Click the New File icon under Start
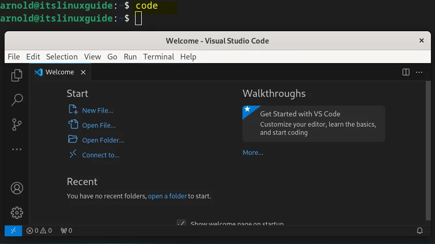Screen dimensions: 435x244 click(73, 109)
